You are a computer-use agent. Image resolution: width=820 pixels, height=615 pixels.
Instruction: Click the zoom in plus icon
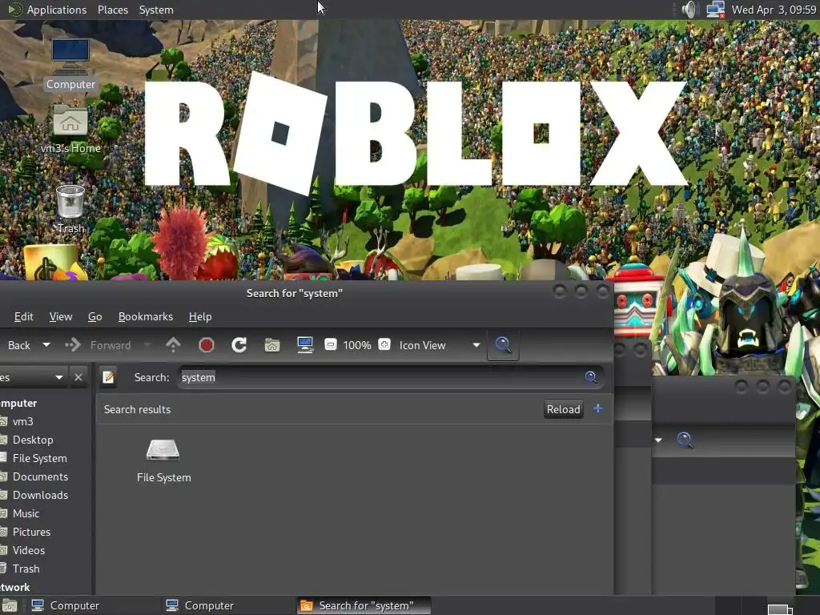point(384,344)
